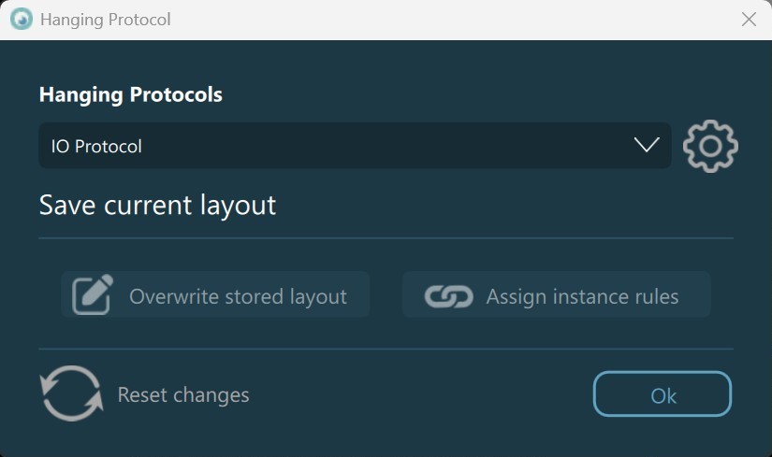Click the divider line above Reset changes

click(x=386, y=350)
